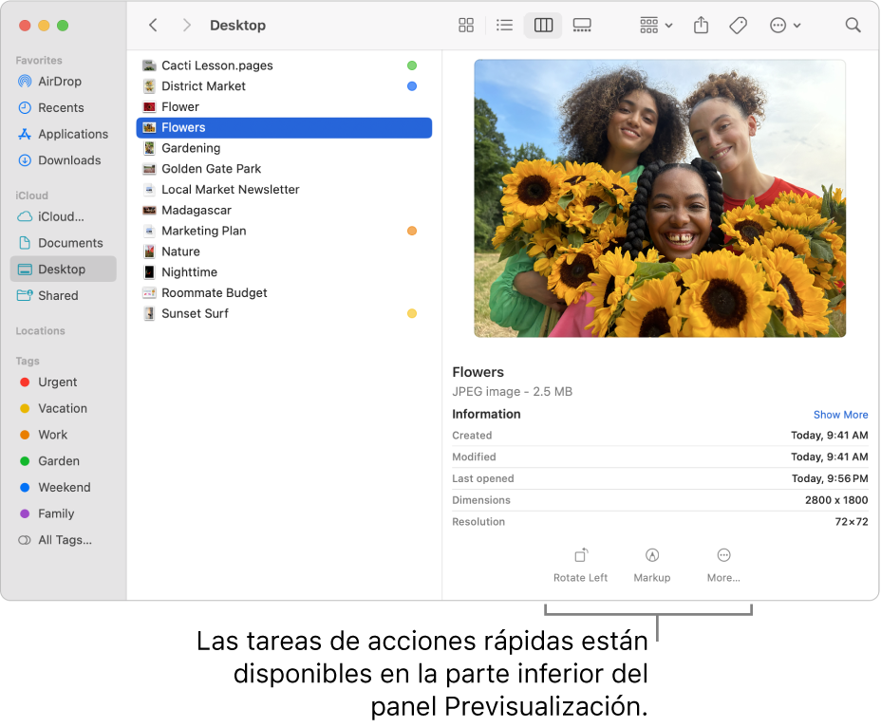This screenshot has height=727, width=881.
Task: Click the iCloud section header
Action: point(31,196)
